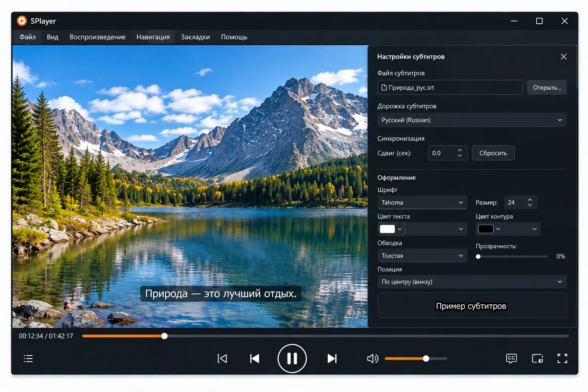The image size is (588, 392).
Task: Click the Открыть... button
Action: (547, 88)
